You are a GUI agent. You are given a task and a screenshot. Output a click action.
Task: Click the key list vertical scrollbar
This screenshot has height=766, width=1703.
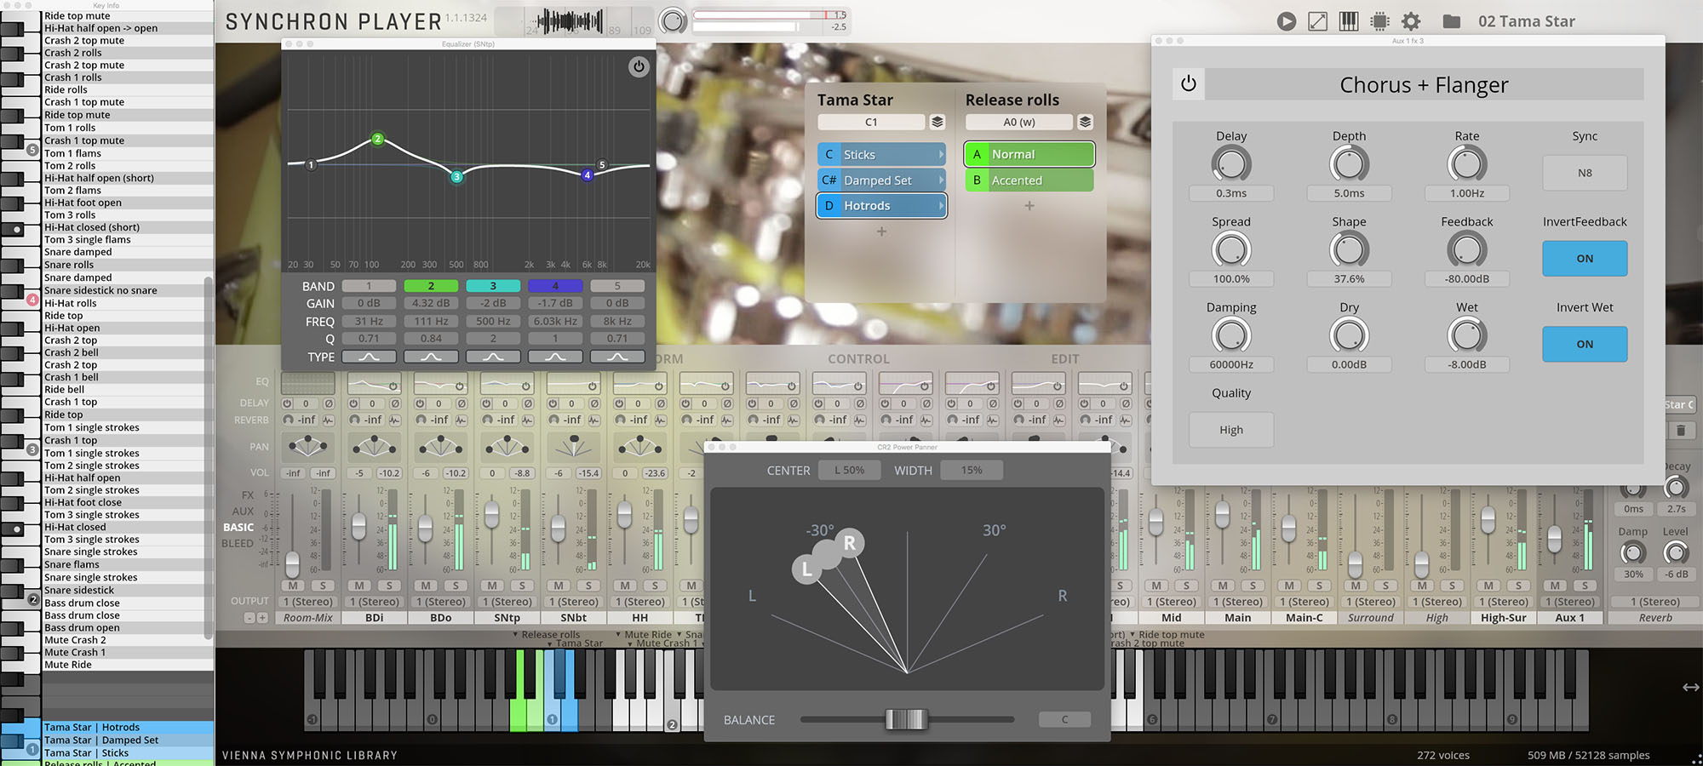click(209, 460)
